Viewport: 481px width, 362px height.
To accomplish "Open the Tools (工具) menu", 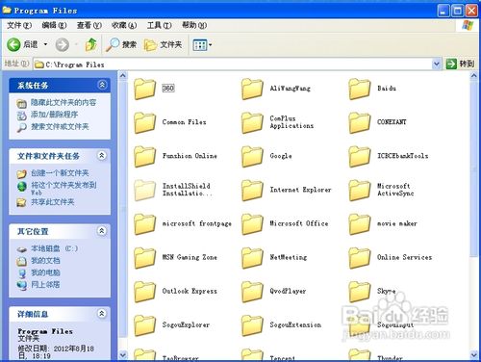I will (159, 25).
